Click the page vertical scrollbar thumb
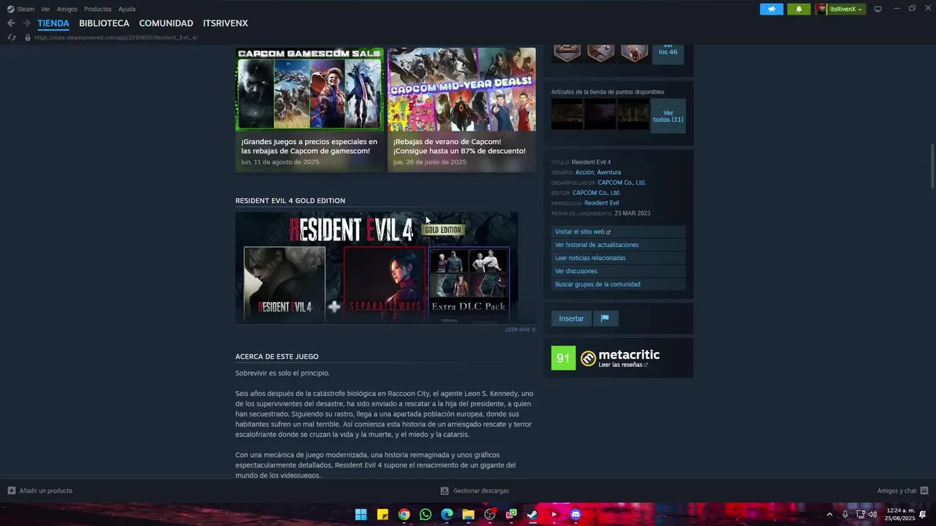 point(932,167)
